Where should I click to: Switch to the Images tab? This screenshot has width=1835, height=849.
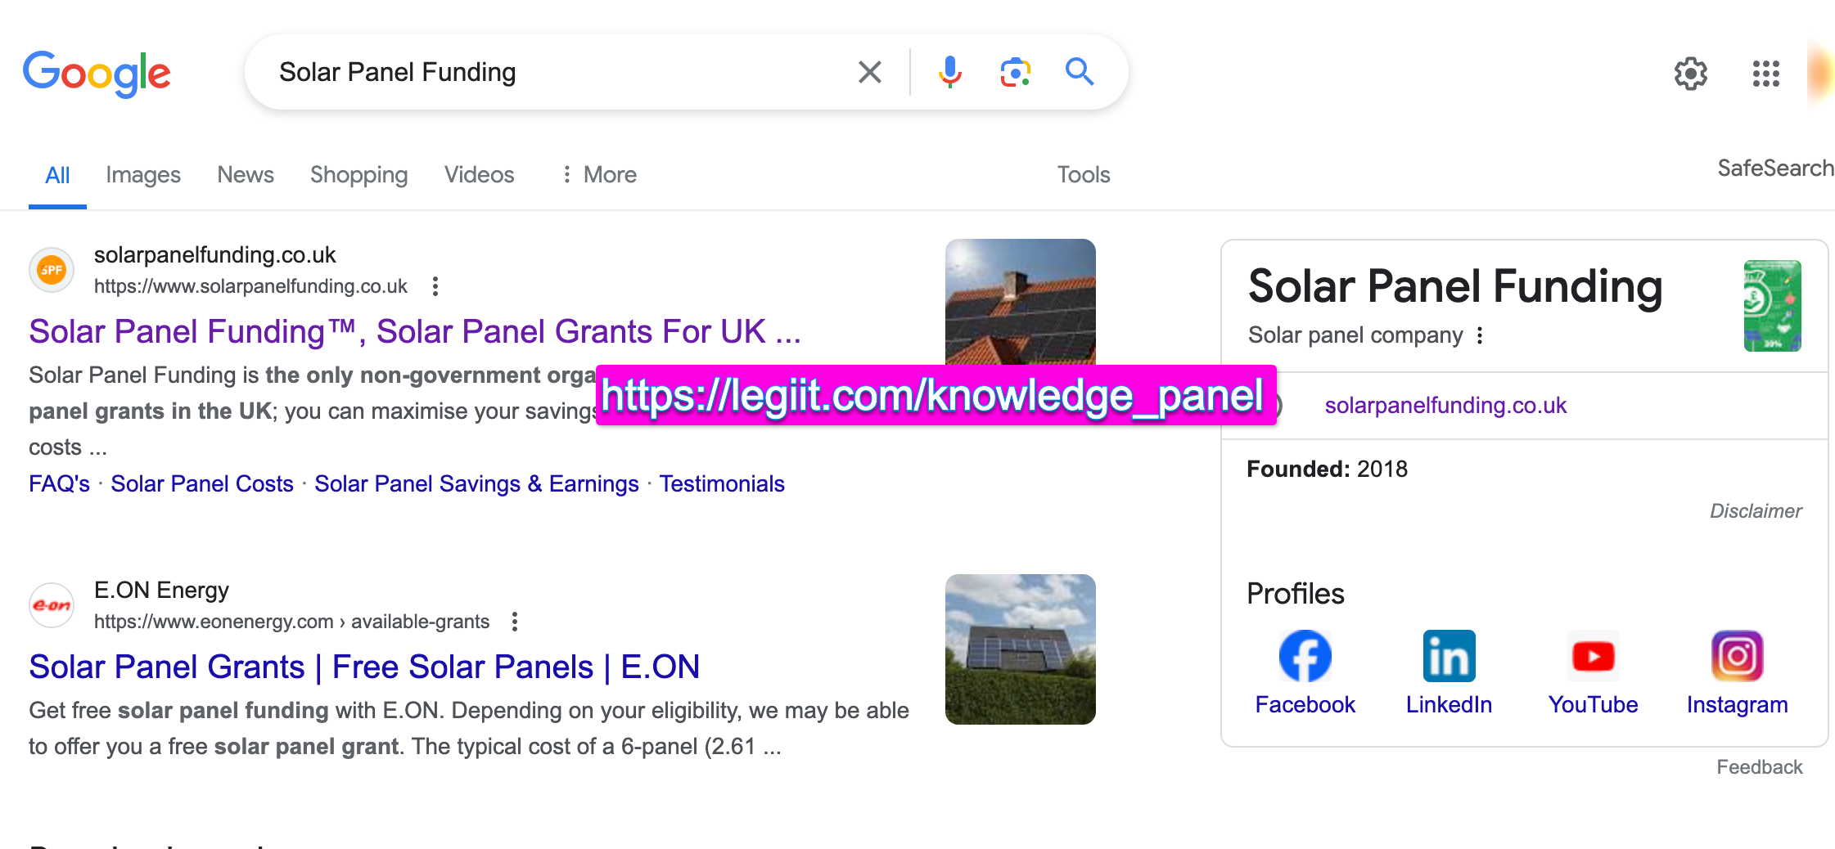[x=142, y=174]
